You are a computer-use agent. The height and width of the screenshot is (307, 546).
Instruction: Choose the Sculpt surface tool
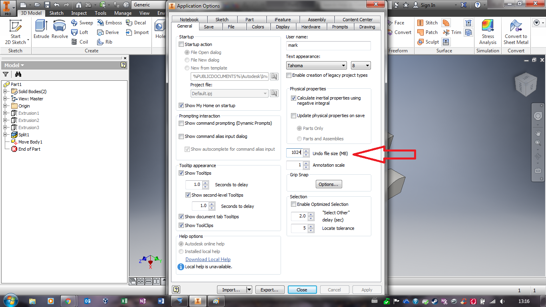428,42
